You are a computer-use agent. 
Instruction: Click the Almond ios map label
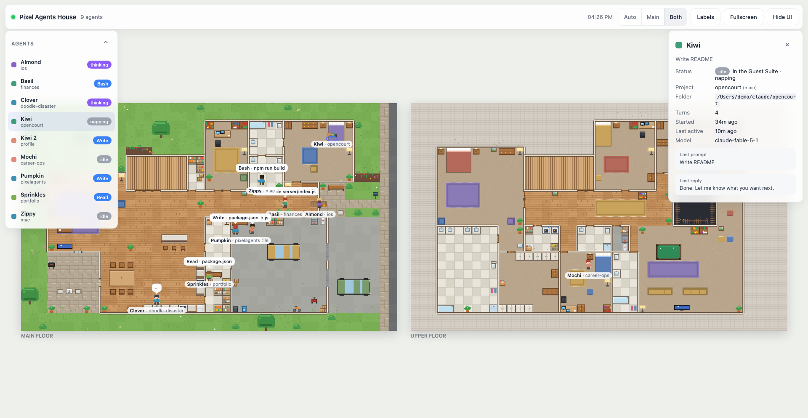[x=319, y=214]
